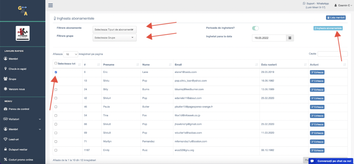Click Editeaza for Silviu9 Pop
The width and height of the screenshot is (354, 164).
pyautogui.click(x=317, y=133)
